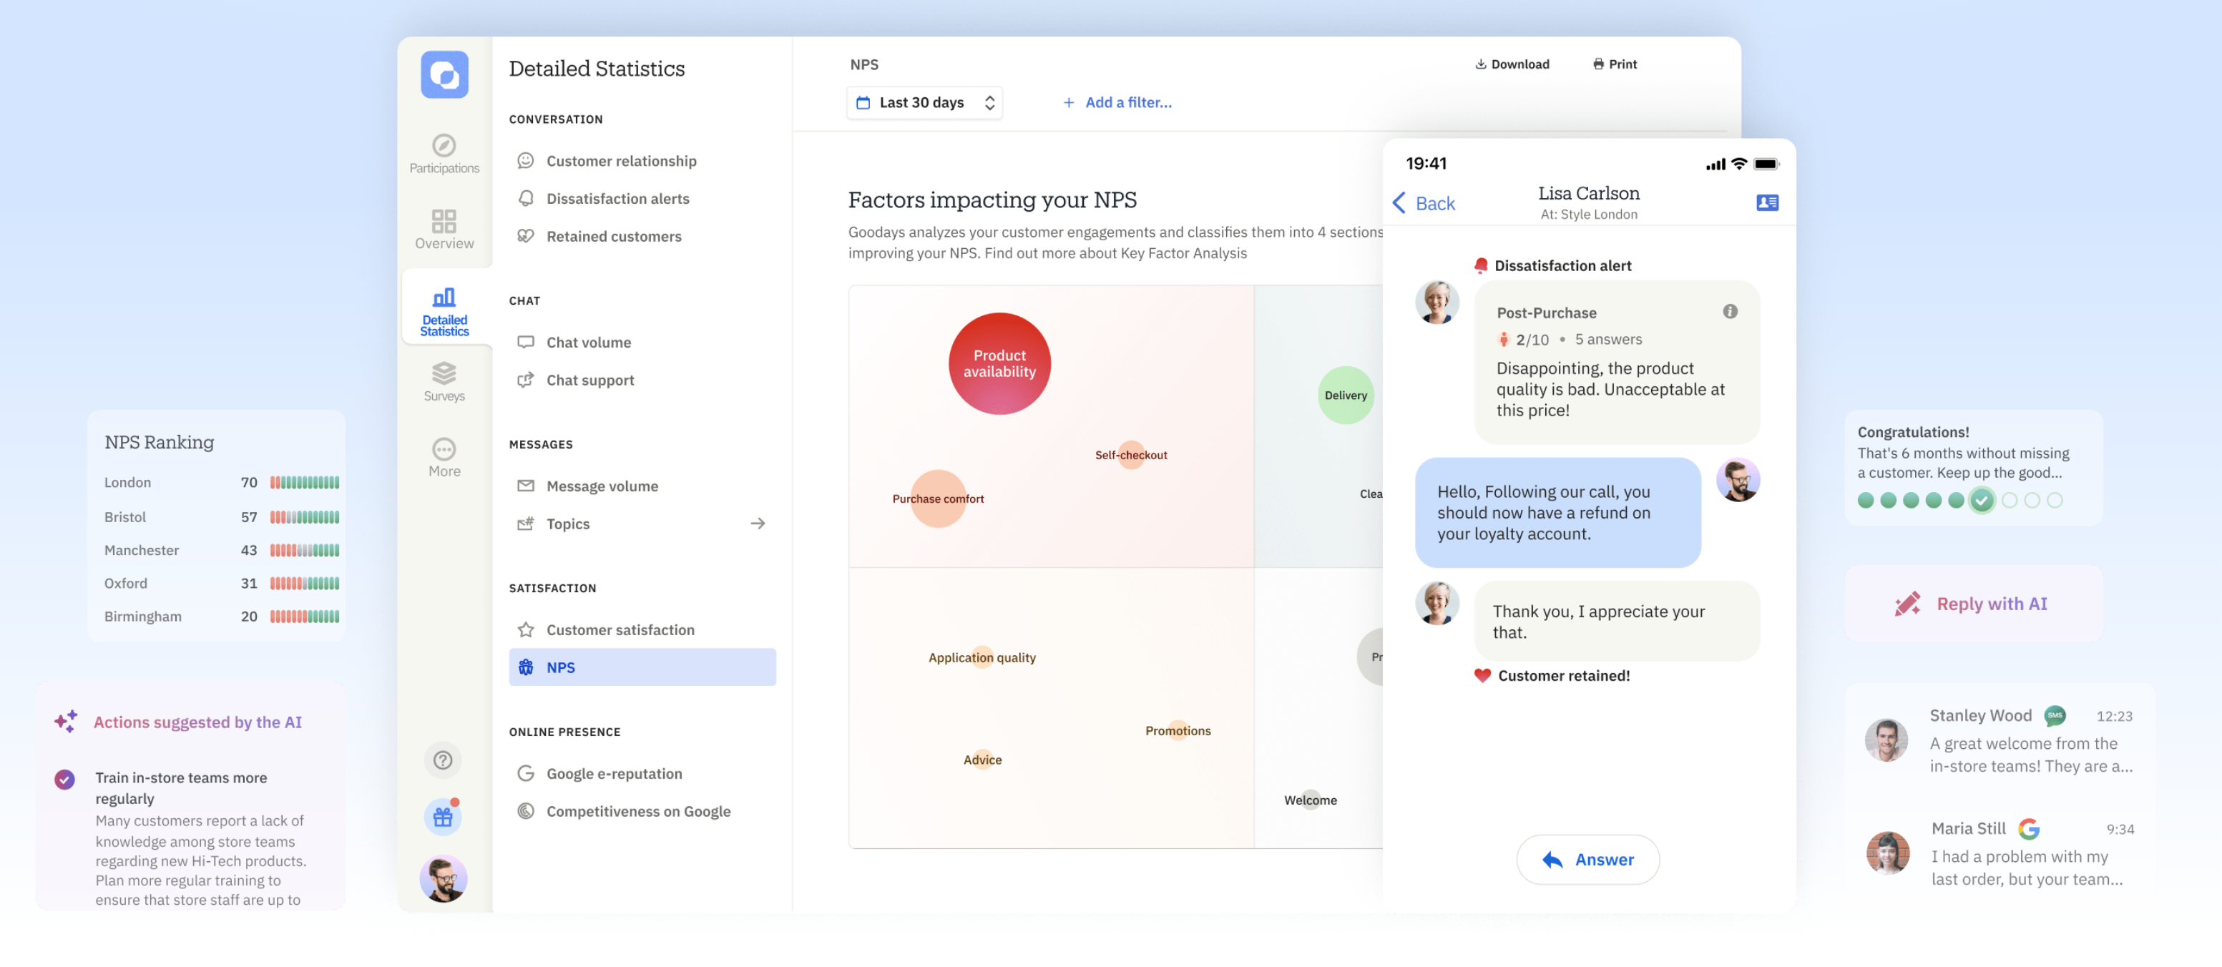2222x967 pixels.
Task: Click London's NPS score bar
Action: coord(305,483)
